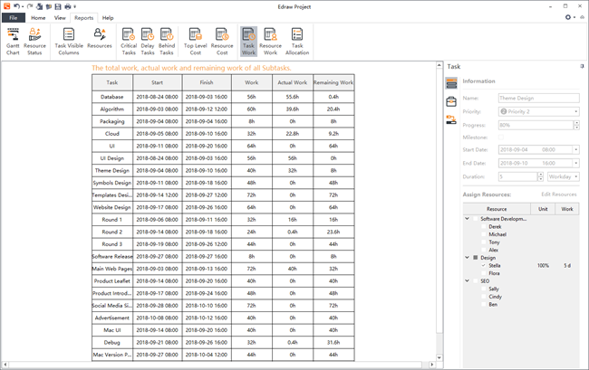
Task: Switch to the Home tab
Action: pyautogui.click(x=38, y=17)
